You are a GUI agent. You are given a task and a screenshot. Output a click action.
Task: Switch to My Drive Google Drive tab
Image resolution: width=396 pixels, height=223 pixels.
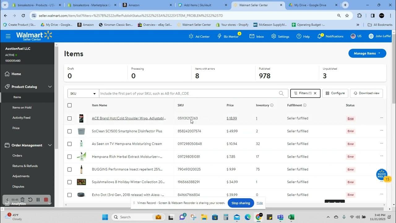(313, 5)
